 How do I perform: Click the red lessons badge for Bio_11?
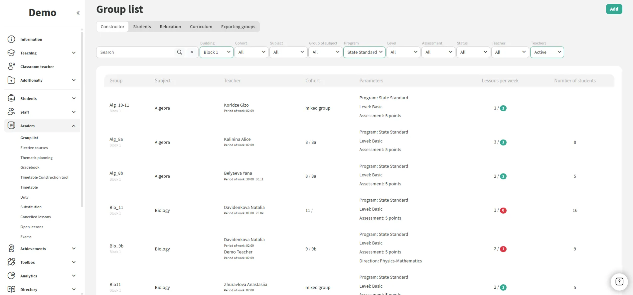[503, 210]
